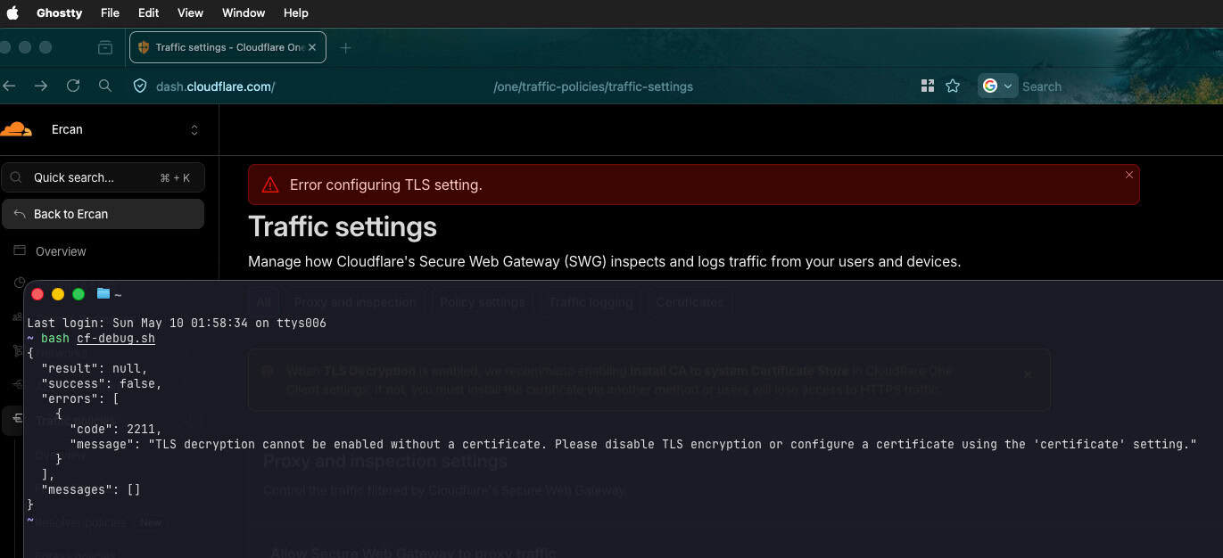This screenshot has height=558, width=1223.
Task: Click the Overview window icon in the sidebar
Action: [20, 250]
